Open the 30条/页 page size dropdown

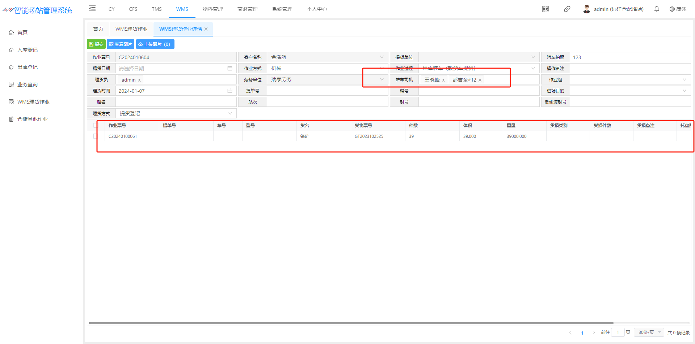649,332
